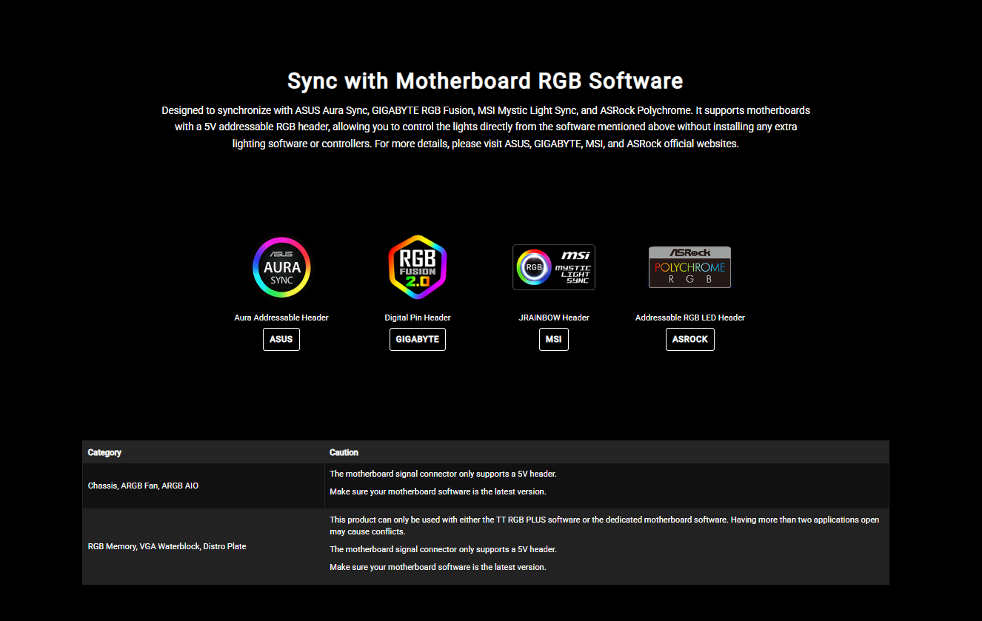This screenshot has height=621, width=982.
Task: Click the ASRock Polychrome RGB logo
Action: (689, 267)
